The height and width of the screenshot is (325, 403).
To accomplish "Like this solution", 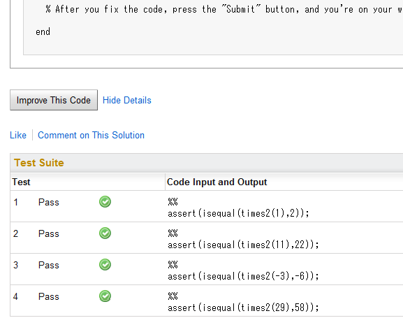I will tap(18, 136).
